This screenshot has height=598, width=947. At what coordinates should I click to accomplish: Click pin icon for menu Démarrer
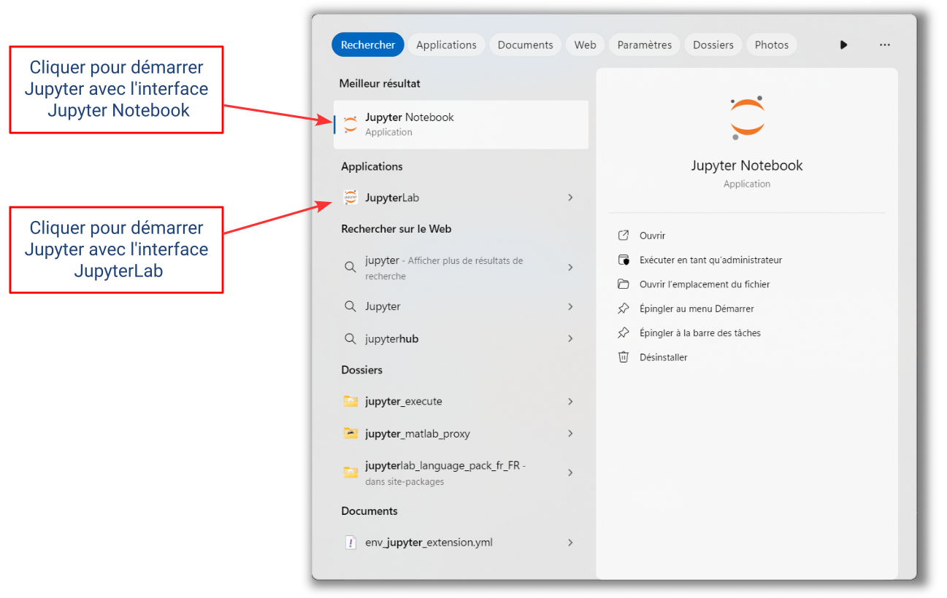(x=624, y=308)
